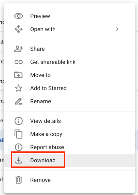This screenshot has height=195, width=138.
Task: Click the pencil Rename icon
Action: (x=19, y=101)
